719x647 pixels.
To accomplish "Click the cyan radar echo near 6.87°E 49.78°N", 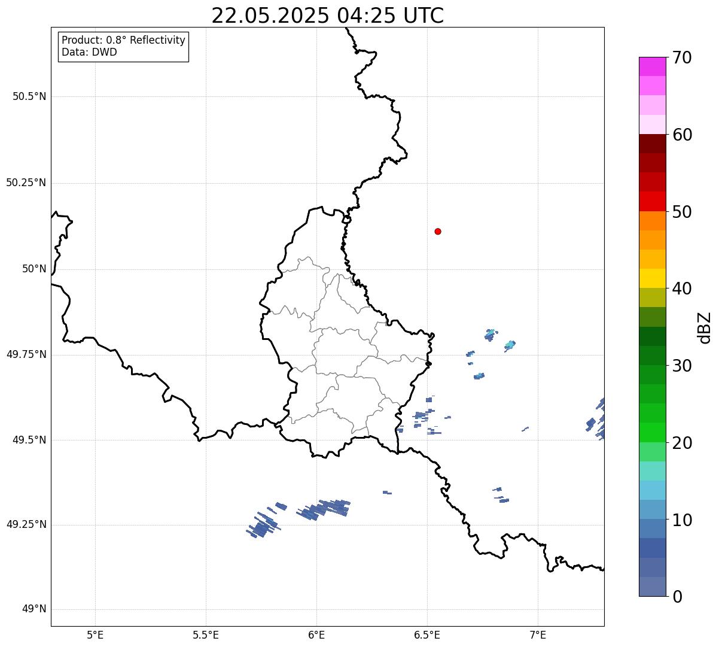I will tap(510, 345).
